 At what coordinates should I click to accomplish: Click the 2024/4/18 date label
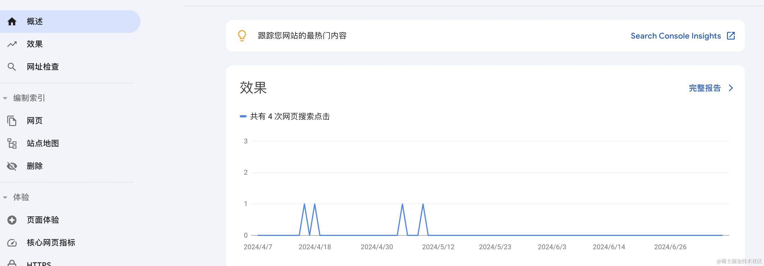[x=315, y=247]
